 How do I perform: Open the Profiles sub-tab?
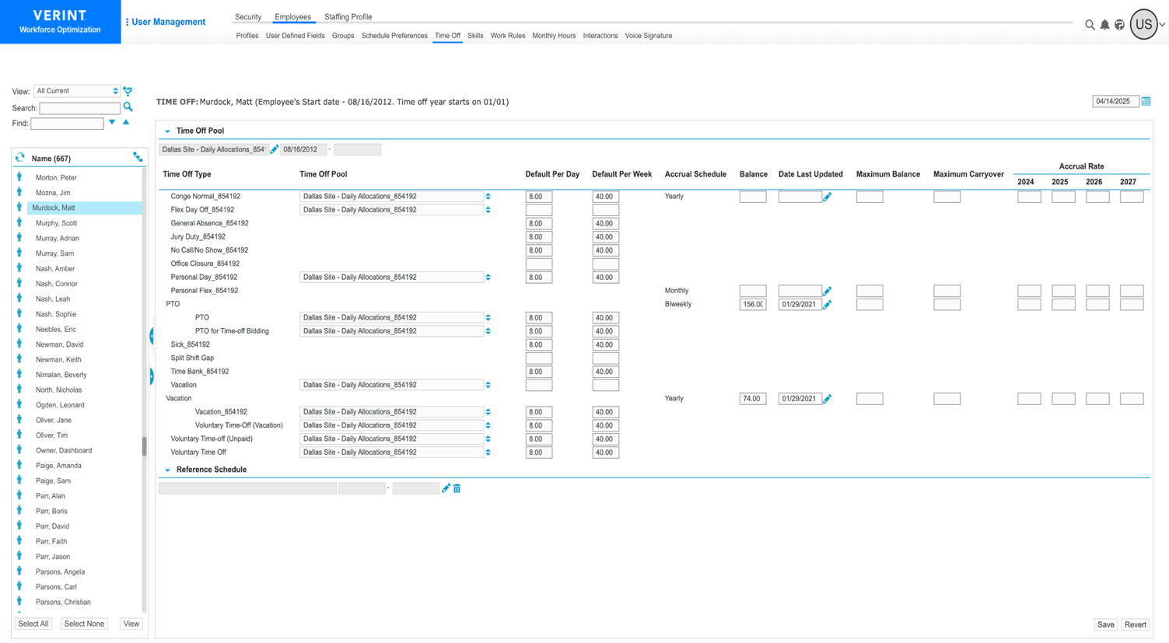point(247,36)
